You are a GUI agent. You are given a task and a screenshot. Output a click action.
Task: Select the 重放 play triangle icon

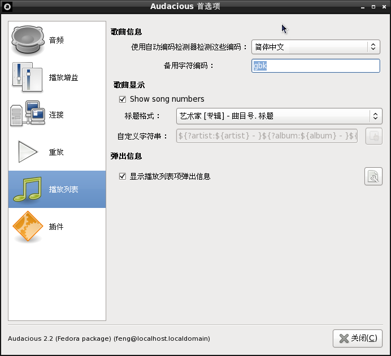click(x=28, y=151)
